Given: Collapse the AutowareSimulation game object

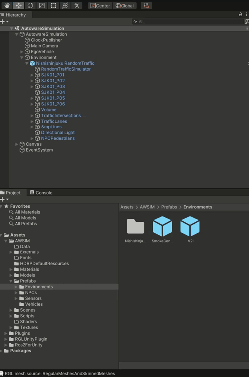Looking at the screenshot, I should point(16,34).
